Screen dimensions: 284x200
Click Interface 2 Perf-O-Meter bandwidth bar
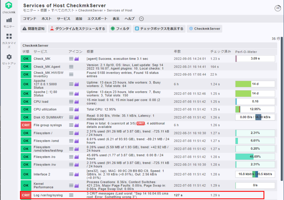coord(255,174)
